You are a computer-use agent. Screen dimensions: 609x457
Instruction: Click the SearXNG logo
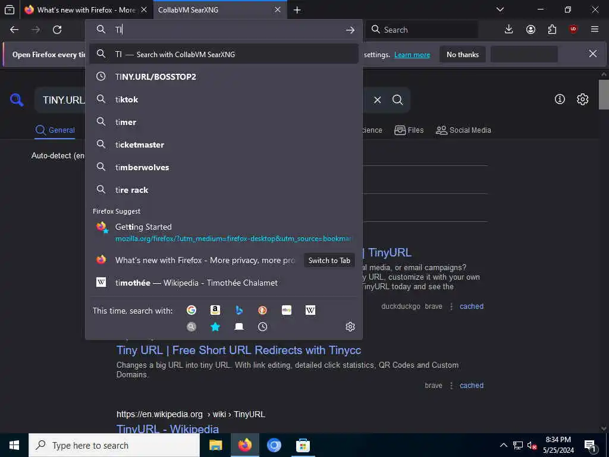[x=17, y=100]
